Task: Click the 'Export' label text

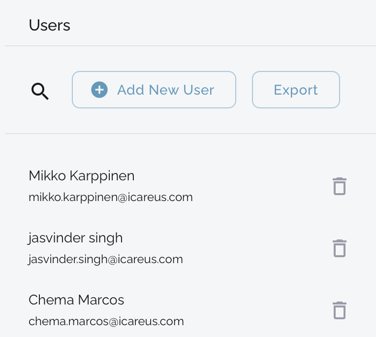Action: pyautogui.click(x=296, y=90)
